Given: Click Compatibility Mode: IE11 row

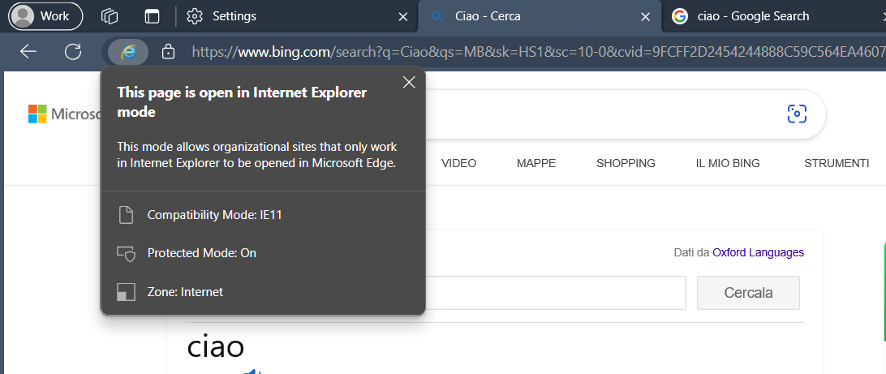Looking at the screenshot, I should tap(264, 215).
